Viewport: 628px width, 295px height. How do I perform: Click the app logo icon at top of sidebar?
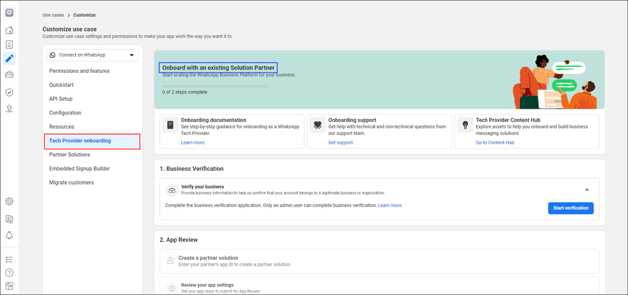click(9, 13)
